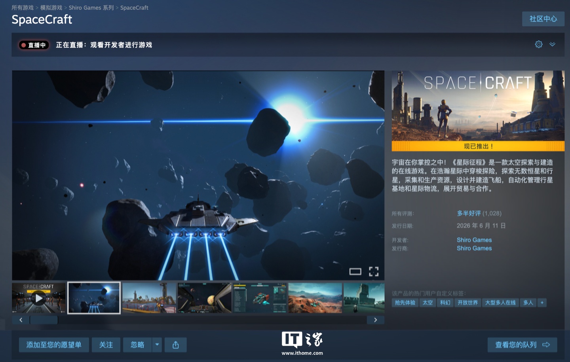Open 查看您的队列 queue button
The height and width of the screenshot is (362, 570).
[522, 345]
